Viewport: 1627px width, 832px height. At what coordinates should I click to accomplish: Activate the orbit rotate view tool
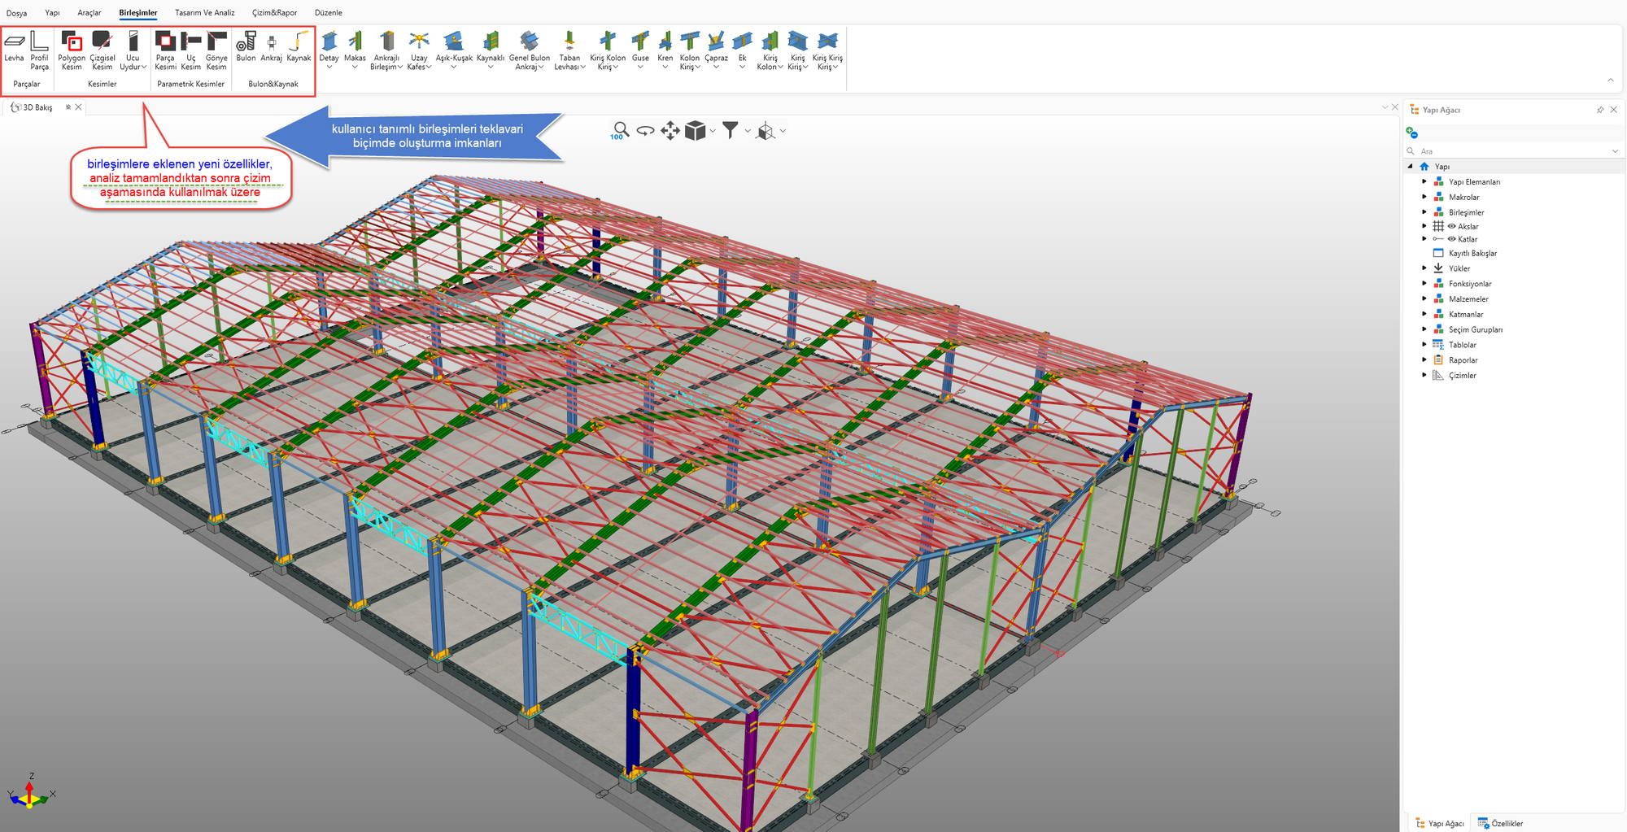click(x=646, y=130)
